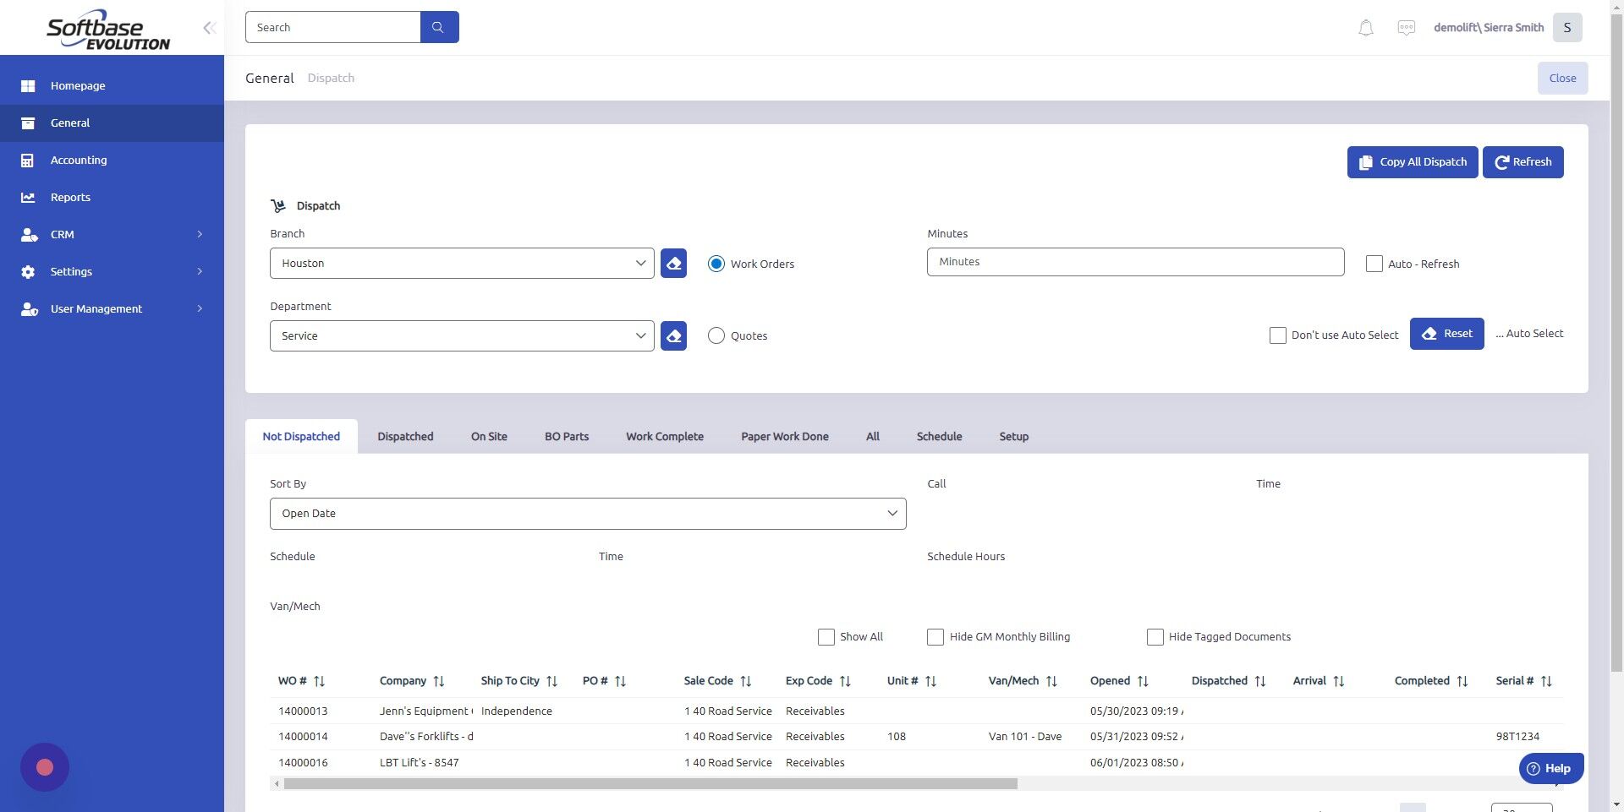Clear the Branch selection using the eraser icon
Viewport: 1624px width, 812px height.
672,263
